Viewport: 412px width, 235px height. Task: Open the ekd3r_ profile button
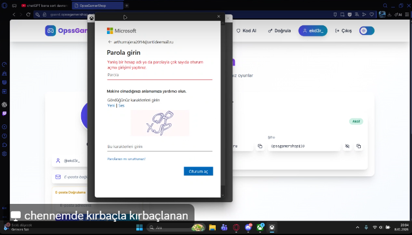click(312, 31)
